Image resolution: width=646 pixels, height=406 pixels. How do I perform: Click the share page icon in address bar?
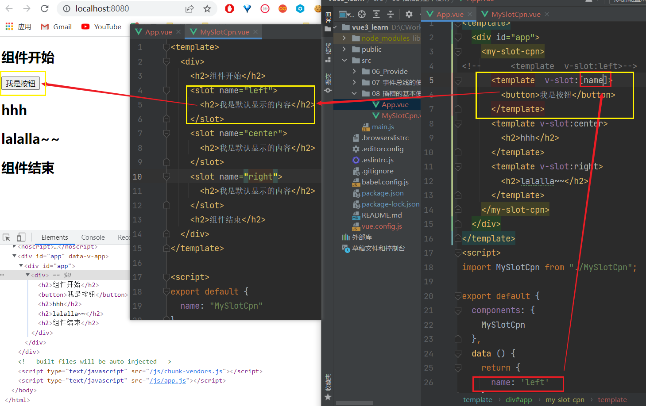[x=190, y=8]
